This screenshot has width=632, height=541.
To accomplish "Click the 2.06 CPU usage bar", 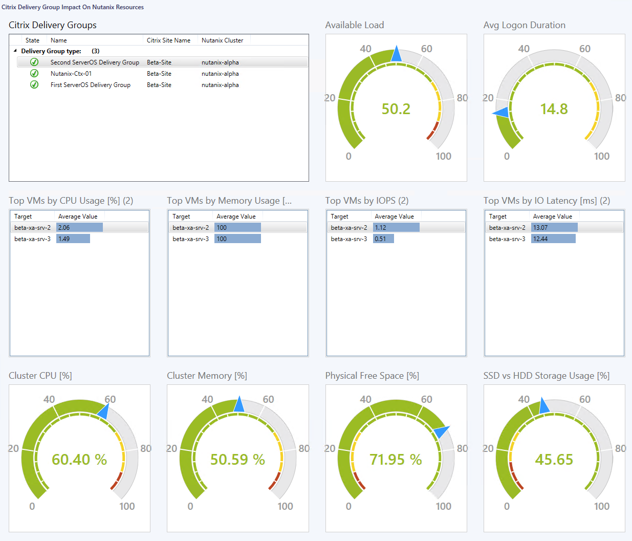I will pos(79,227).
